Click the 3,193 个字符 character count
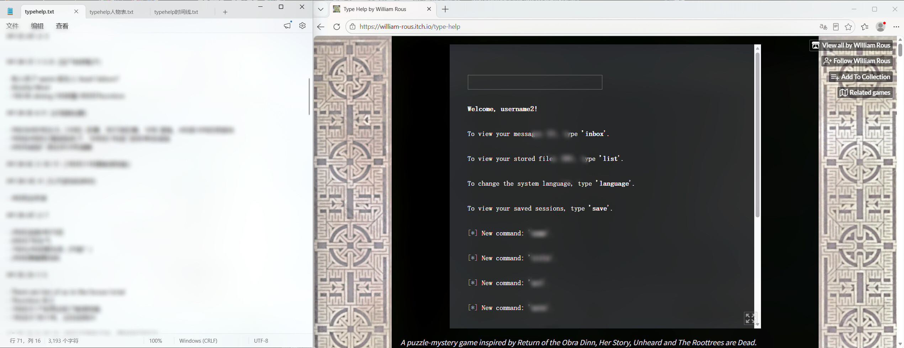 point(63,341)
